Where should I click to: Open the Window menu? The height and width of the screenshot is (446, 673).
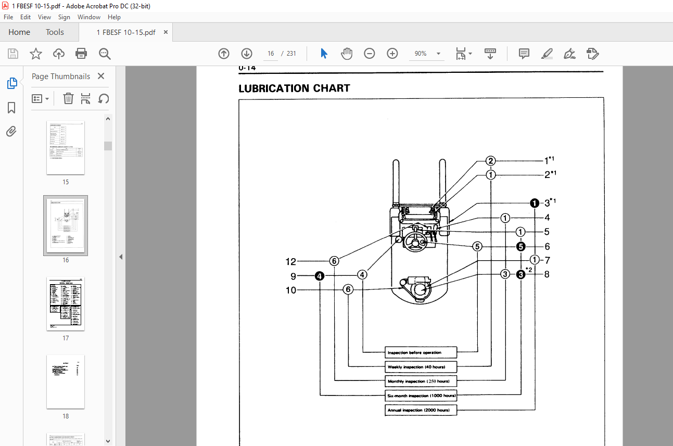(89, 17)
